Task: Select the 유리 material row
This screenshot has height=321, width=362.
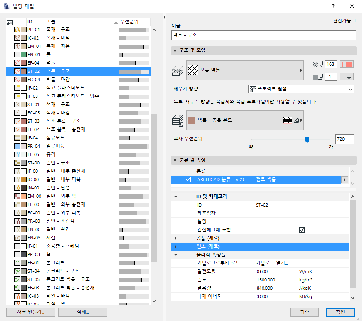Action: (78, 154)
